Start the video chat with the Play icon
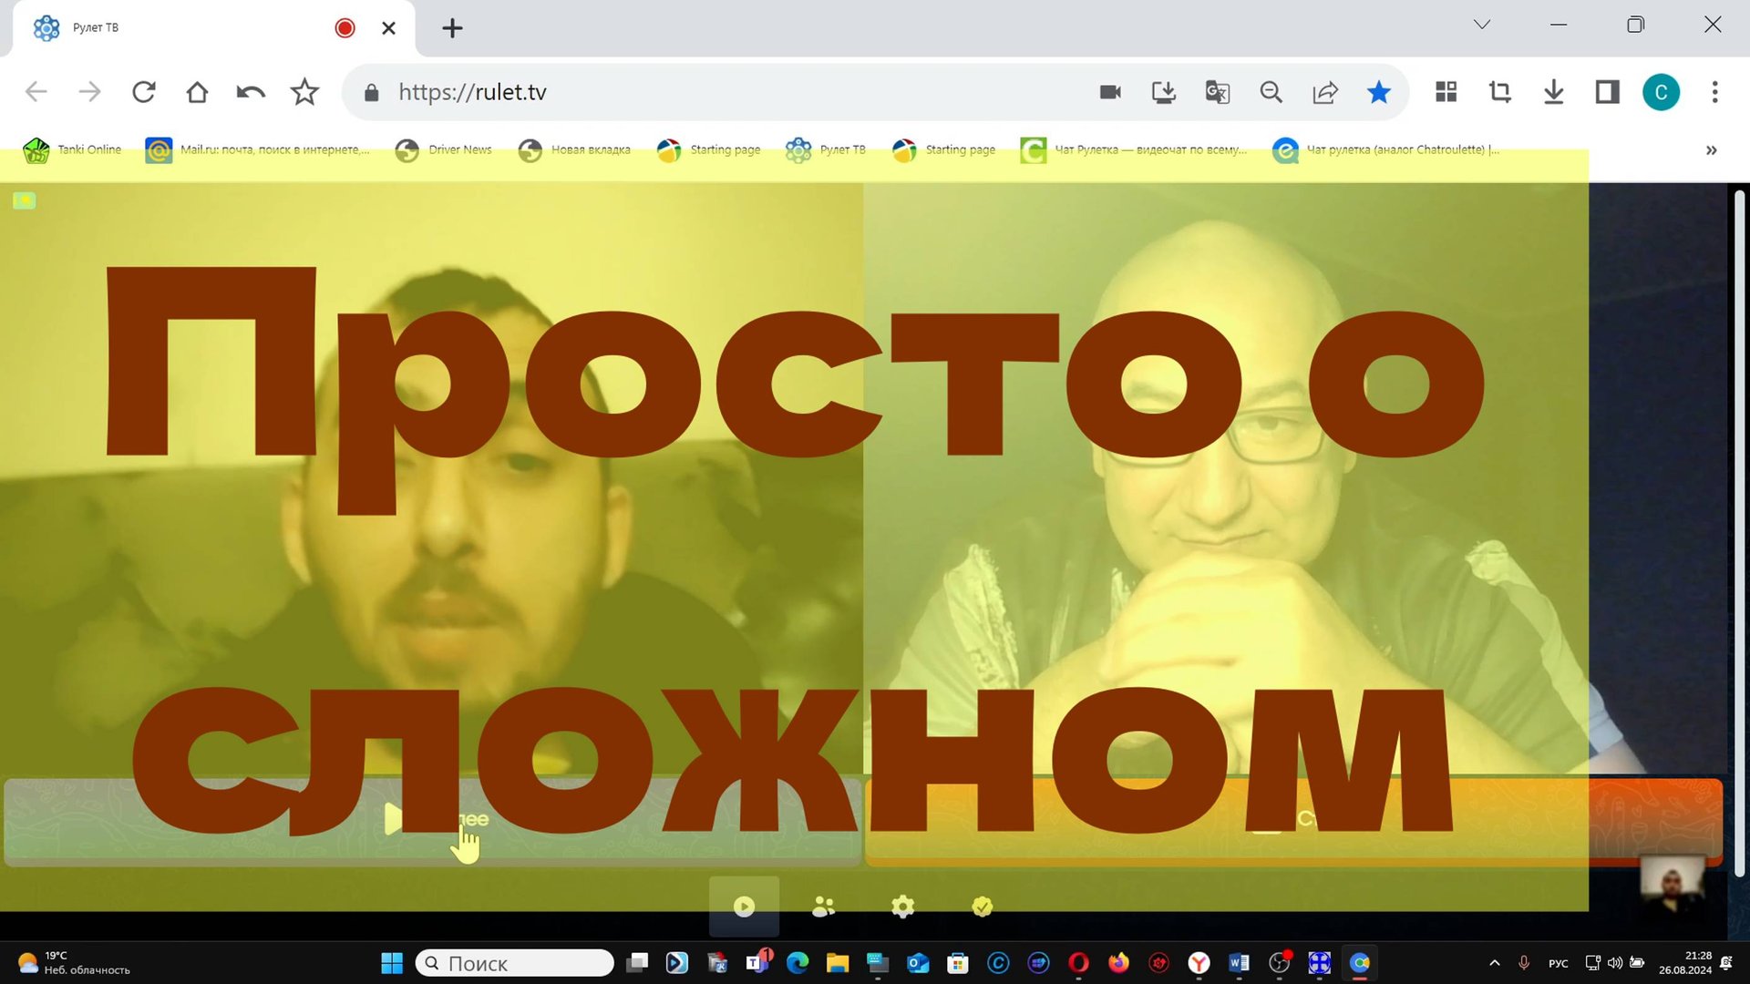Image resolution: width=1750 pixels, height=984 pixels. coord(744,906)
